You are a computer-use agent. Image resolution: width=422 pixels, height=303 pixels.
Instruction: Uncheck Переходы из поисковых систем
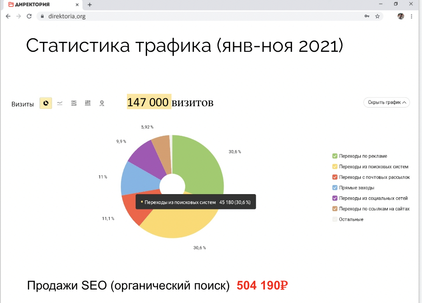[335, 166]
